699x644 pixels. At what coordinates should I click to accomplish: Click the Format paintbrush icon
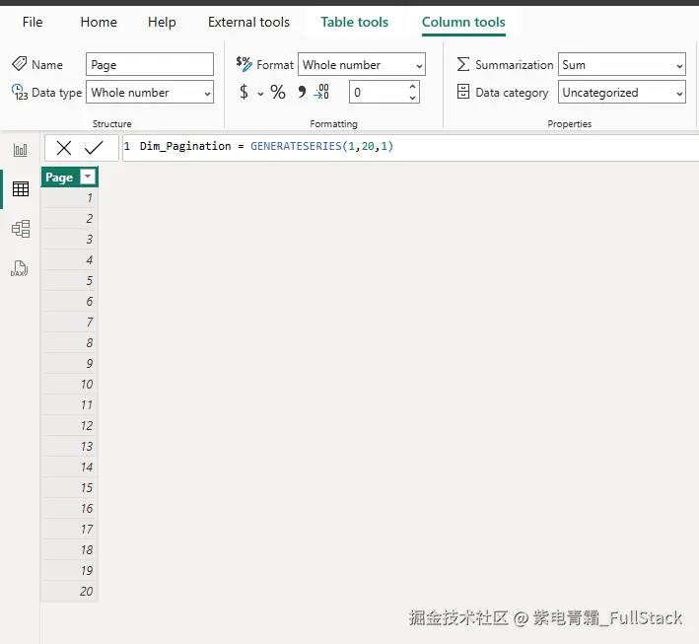[x=244, y=64]
